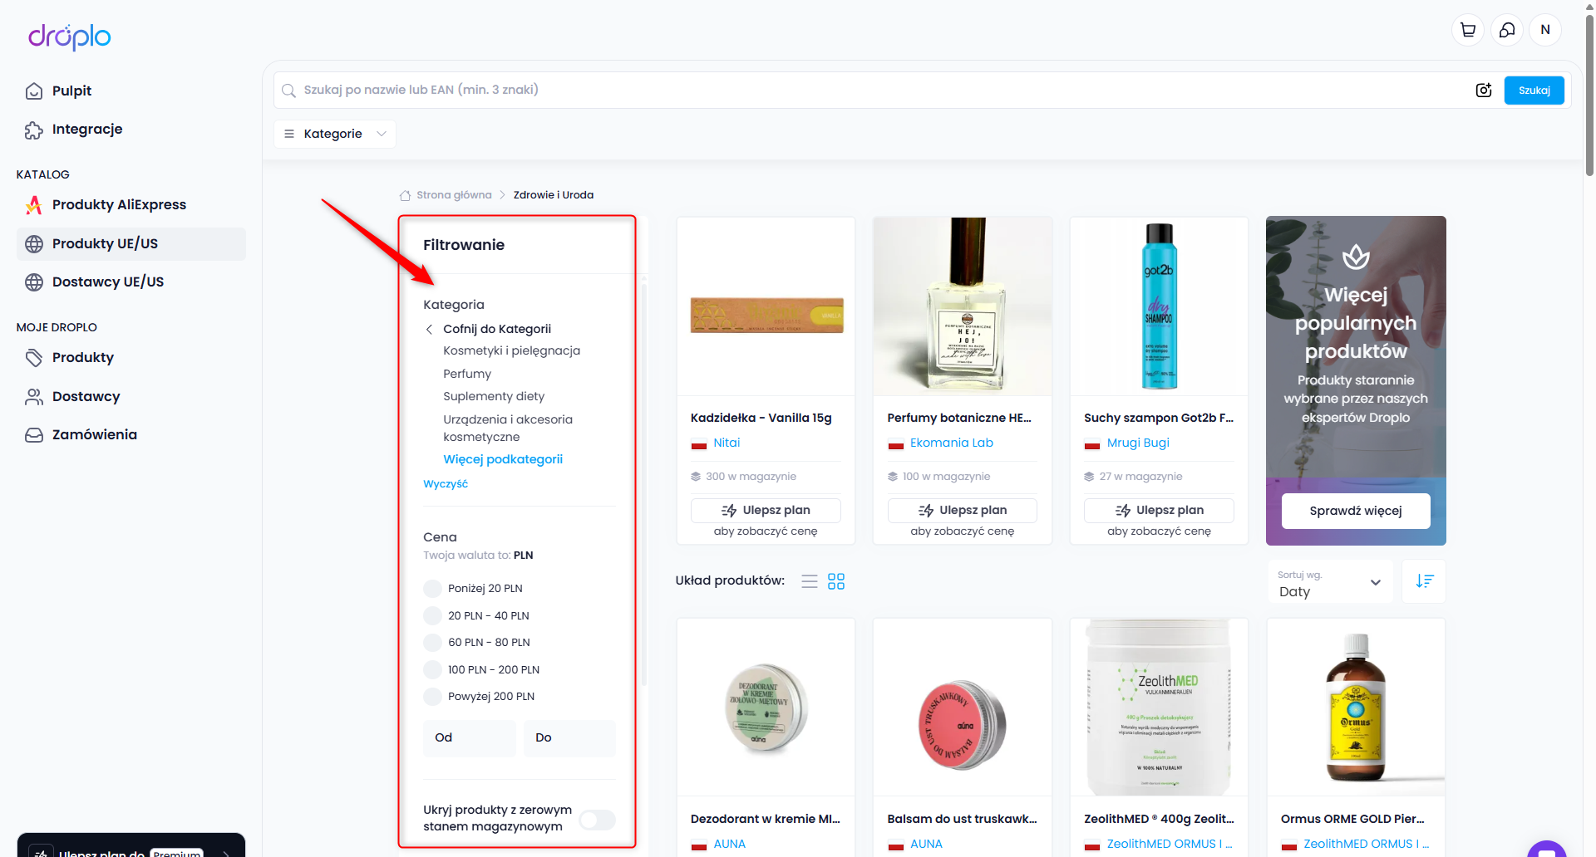The width and height of the screenshot is (1596, 857).
Task: Click the Sprawdź więcej button
Action: coord(1356,511)
